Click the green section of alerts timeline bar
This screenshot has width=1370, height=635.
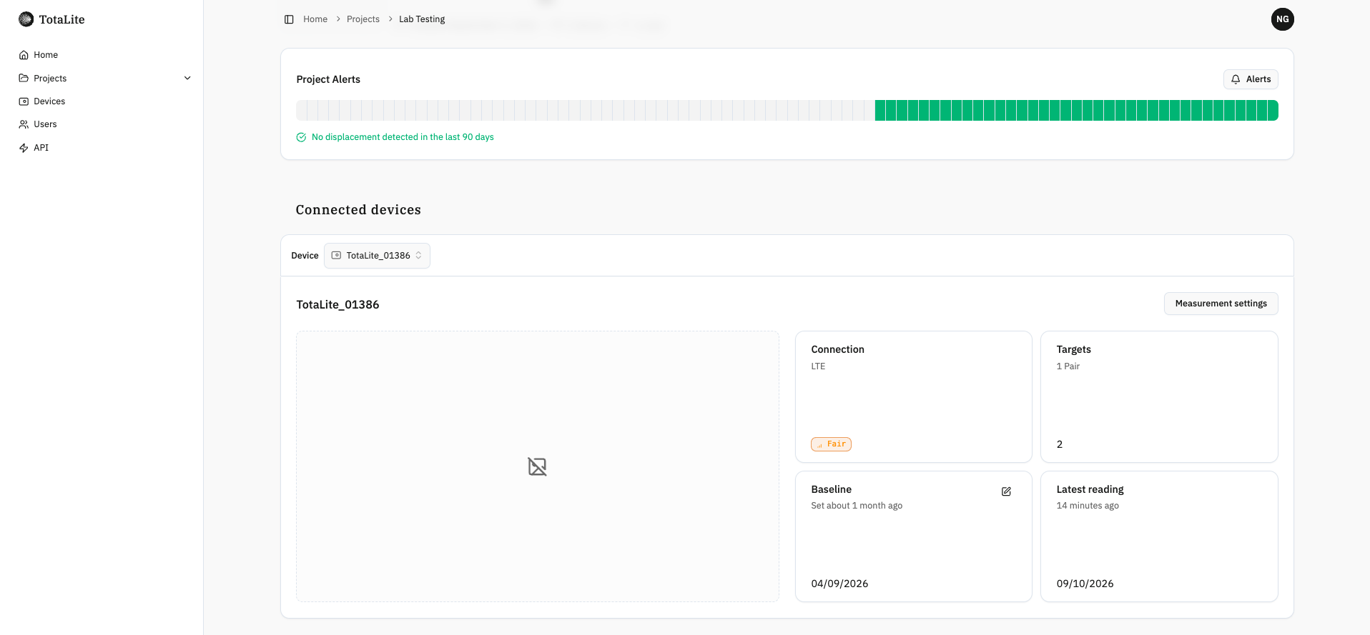(1076, 111)
